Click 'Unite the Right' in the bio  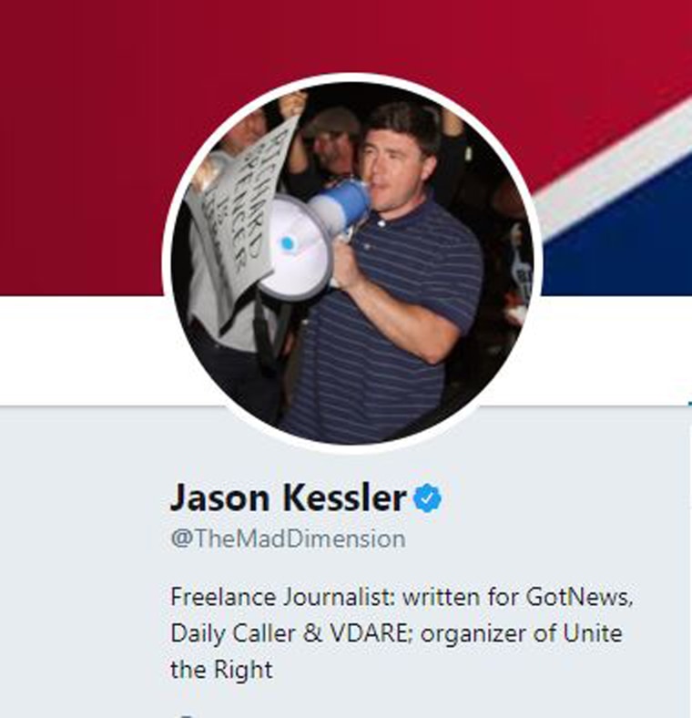click(592, 633)
